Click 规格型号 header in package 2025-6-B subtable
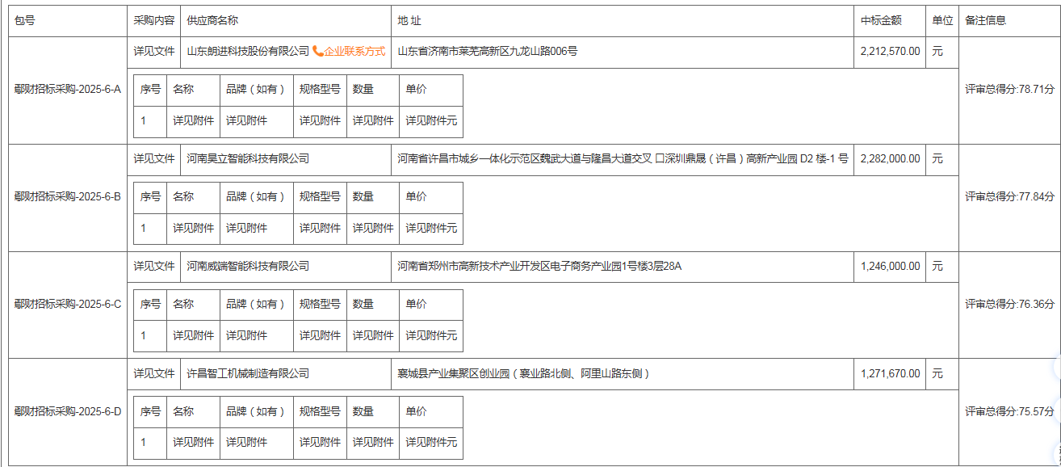Screen dimensions: 1061x467 click(x=320, y=196)
